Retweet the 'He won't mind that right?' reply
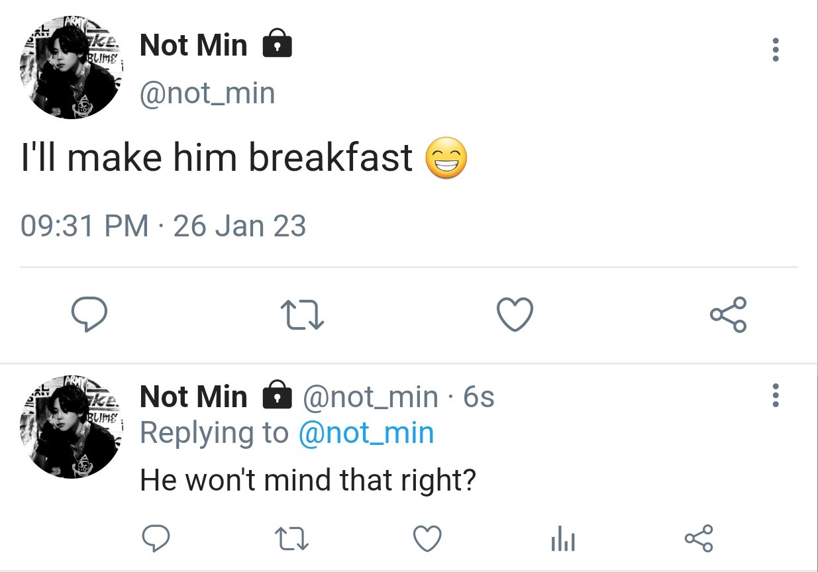818x572 pixels. point(291,538)
